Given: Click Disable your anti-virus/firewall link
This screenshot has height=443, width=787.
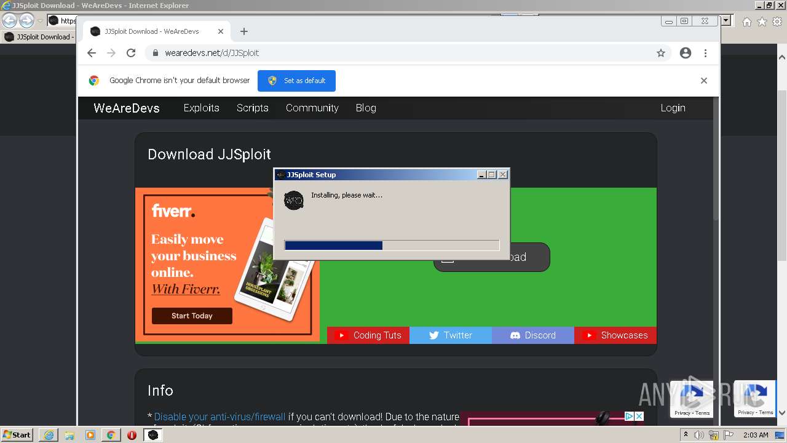Looking at the screenshot, I should pos(219,417).
